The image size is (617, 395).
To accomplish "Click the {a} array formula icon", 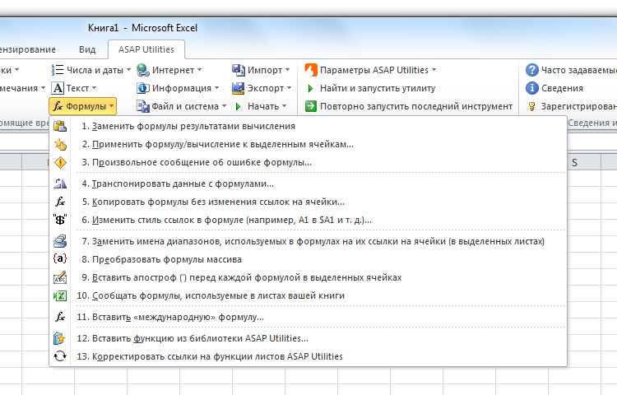I will pyautogui.click(x=60, y=259).
